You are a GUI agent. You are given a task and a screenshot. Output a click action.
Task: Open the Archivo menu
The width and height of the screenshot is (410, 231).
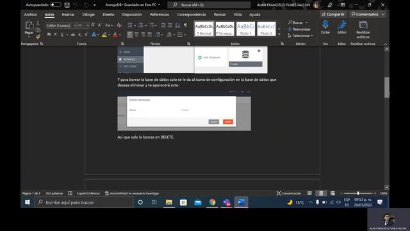[x=31, y=14]
